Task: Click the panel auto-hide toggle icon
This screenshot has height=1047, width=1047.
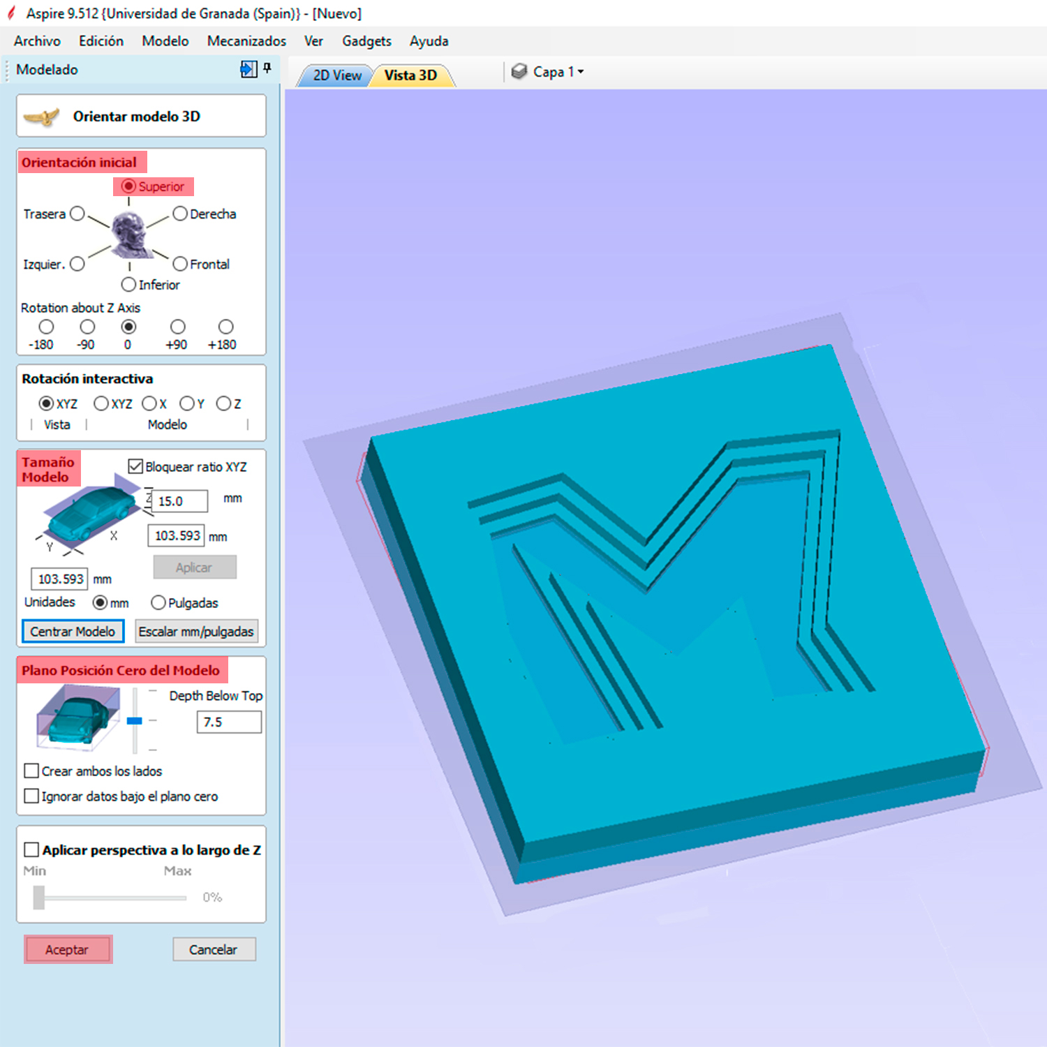Action: pos(248,69)
